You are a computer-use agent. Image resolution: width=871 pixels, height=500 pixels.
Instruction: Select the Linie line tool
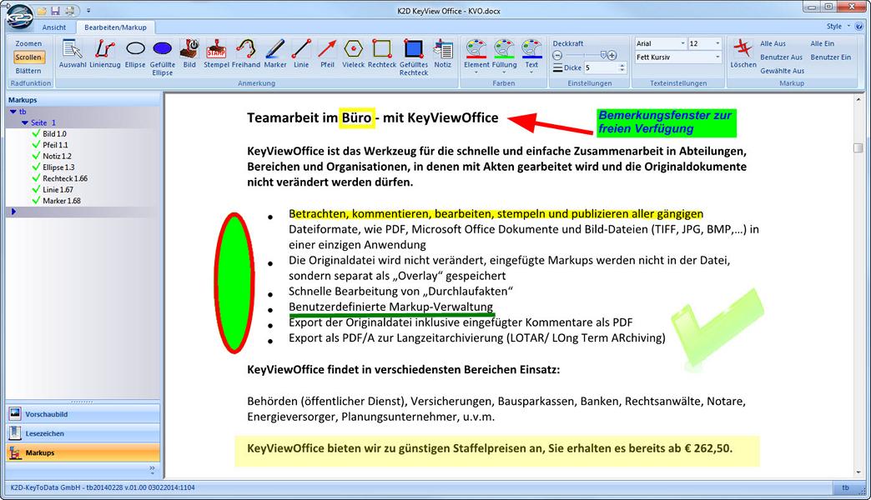click(x=301, y=54)
